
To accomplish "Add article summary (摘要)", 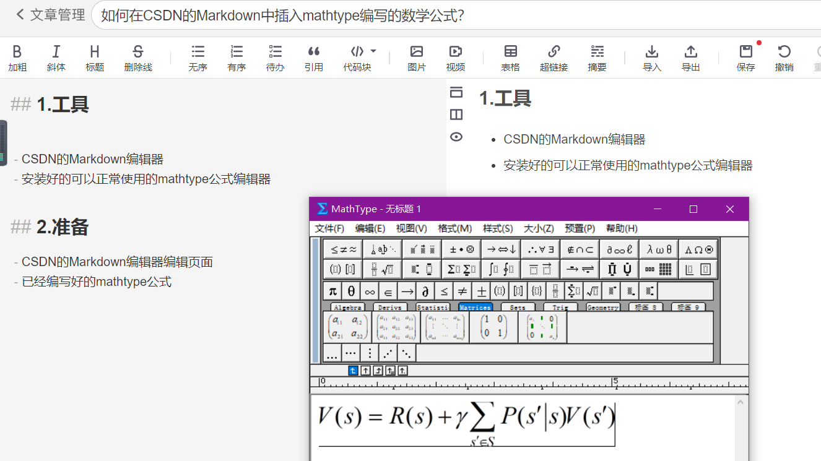I will pyautogui.click(x=597, y=59).
